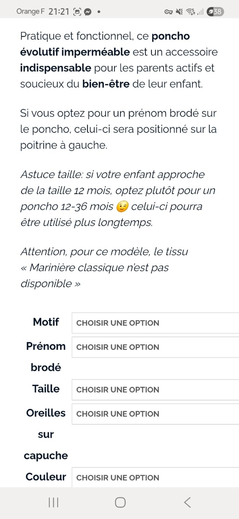Tap the muted sound status icon

pos(179,12)
